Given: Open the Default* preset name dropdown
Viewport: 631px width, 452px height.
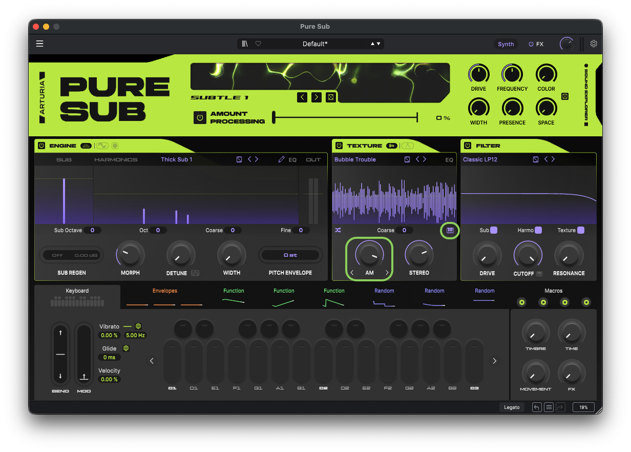Looking at the screenshot, I should click(x=315, y=44).
